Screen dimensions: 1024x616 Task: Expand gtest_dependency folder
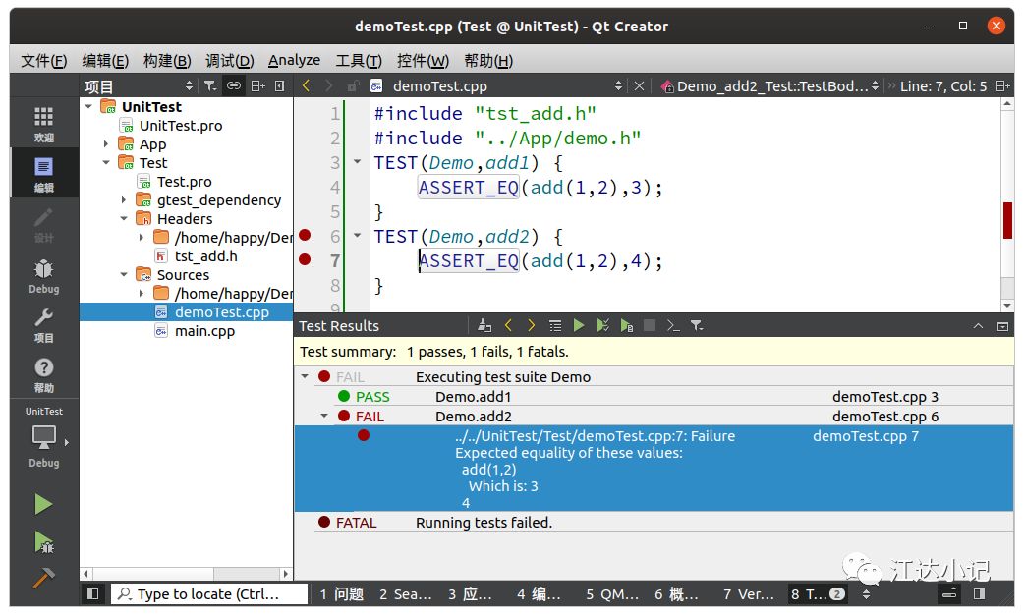[x=124, y=199]
